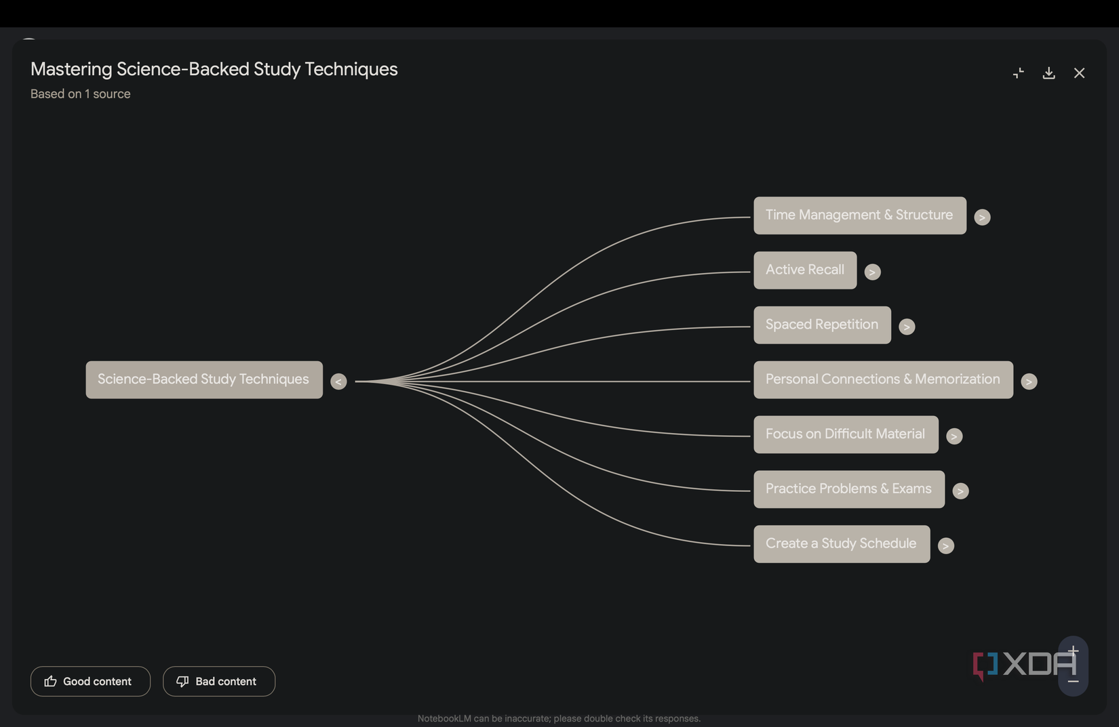Zoom out using the minus control
The width and height of the screenshot is (1119, 727).
(x=1072, y=683)
